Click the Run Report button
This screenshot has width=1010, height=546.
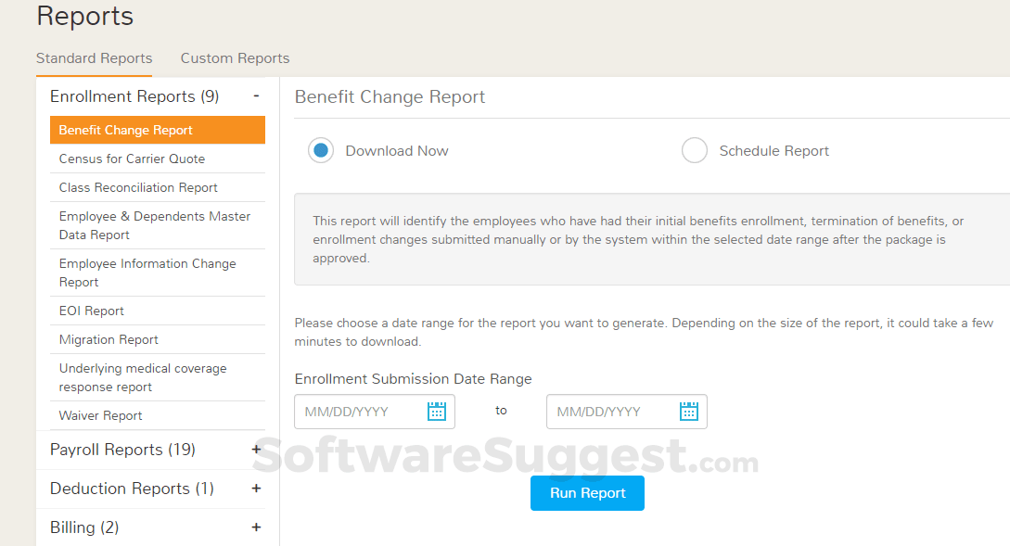click(587, 493)
